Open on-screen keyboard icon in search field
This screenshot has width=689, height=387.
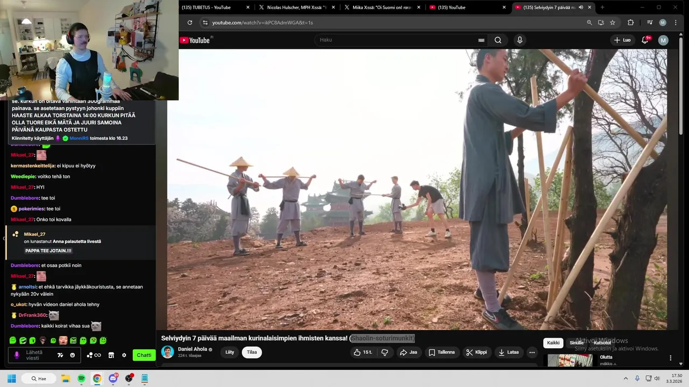click(481, 40)
